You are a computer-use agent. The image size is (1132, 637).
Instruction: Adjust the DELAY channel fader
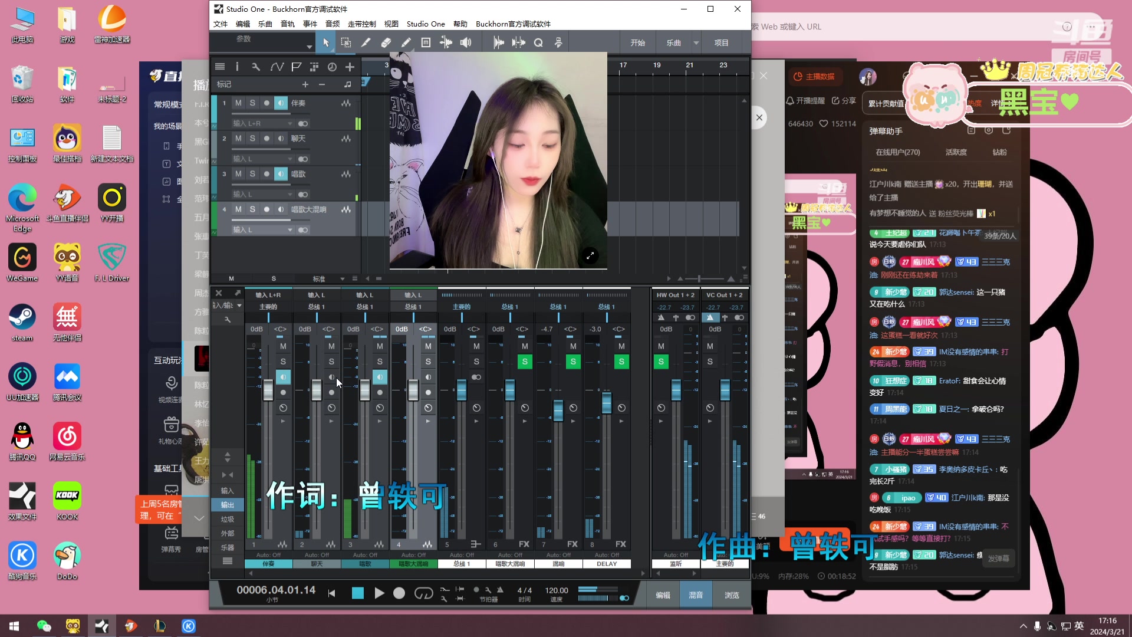[607, 402]
